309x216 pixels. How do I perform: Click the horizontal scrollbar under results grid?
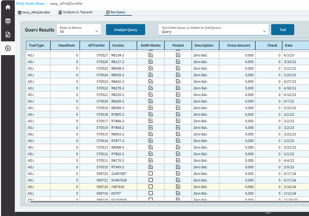[164, 202]
